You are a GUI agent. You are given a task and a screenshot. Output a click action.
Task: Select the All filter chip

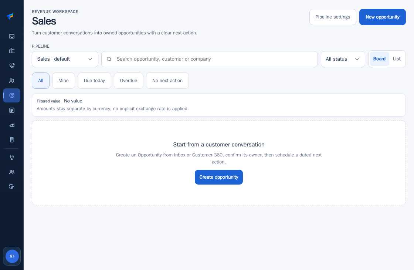[x=41, y=81]
